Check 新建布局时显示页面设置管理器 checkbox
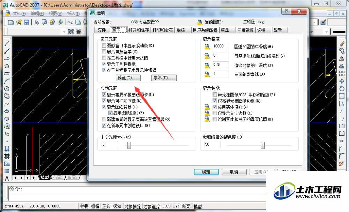This screenshot has width=349, height=212. 104,119
